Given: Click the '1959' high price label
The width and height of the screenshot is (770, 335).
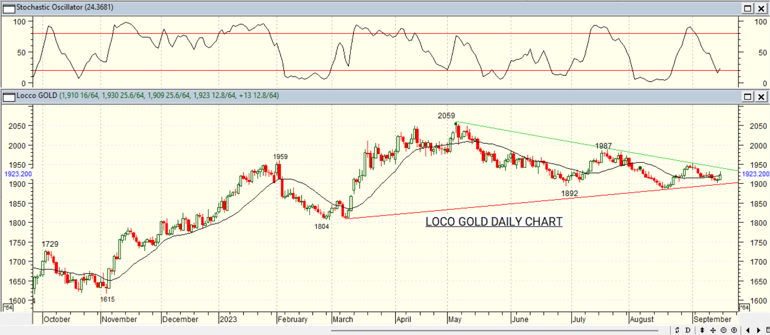Looking at the screenshot, I should [x=280, y=156].
